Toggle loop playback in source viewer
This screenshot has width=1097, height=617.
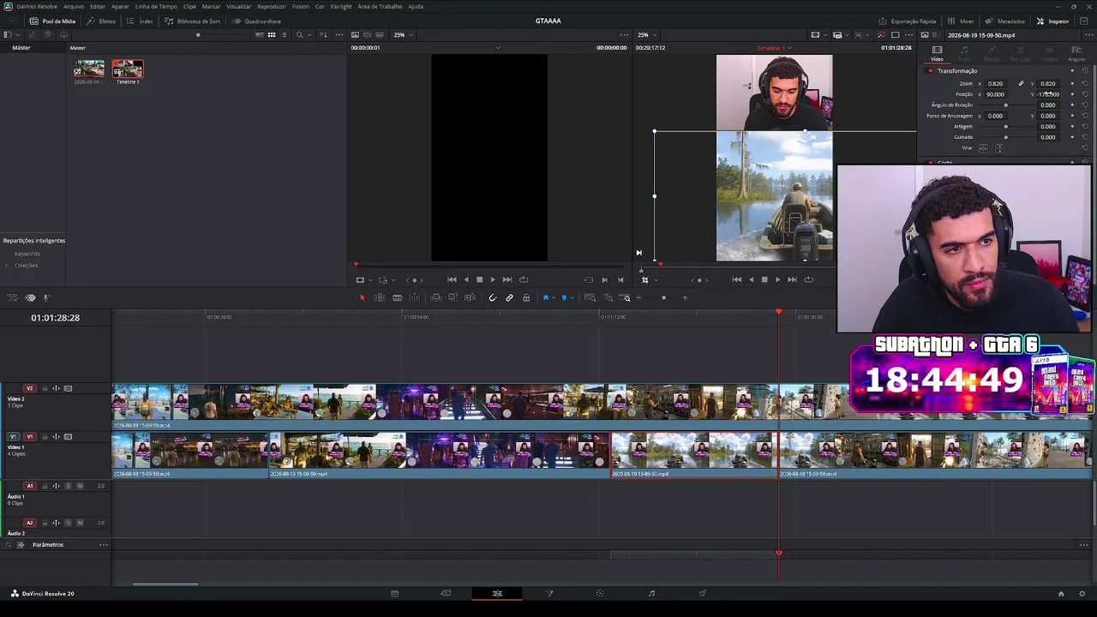524,279
